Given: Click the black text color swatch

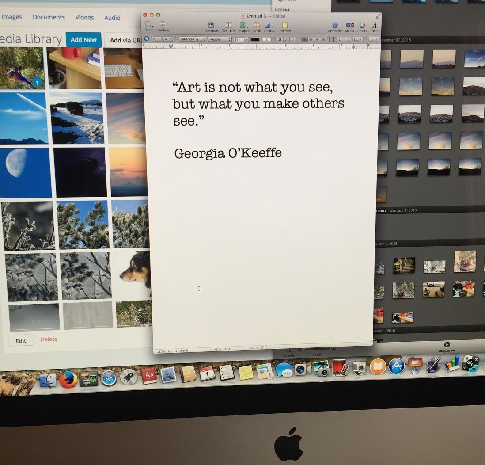Looking at the screenshot, I should pos(255,39).
